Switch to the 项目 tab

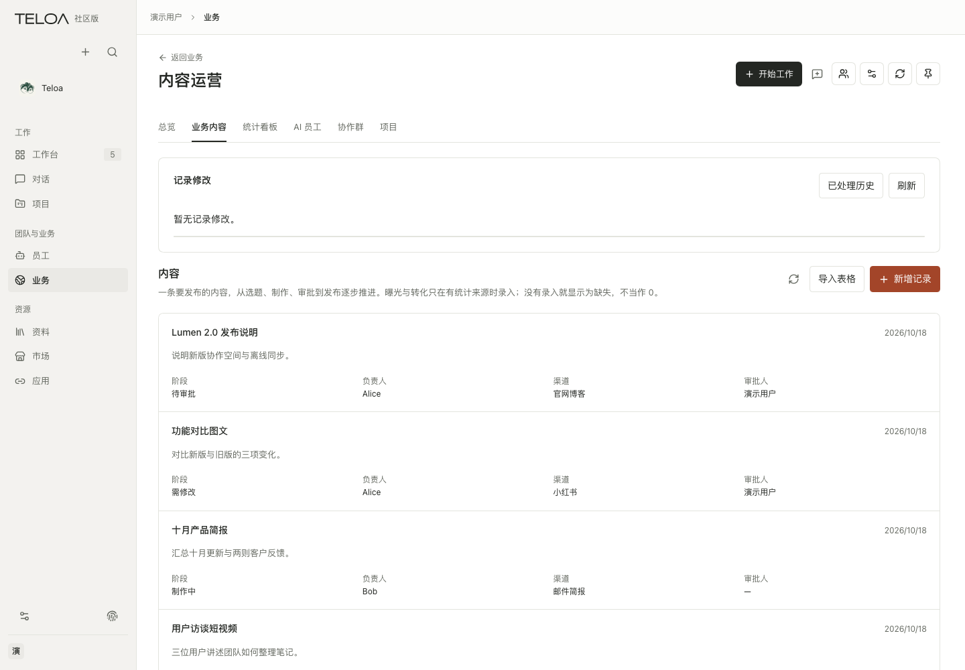pyautogui.click(x=389, y=127)
